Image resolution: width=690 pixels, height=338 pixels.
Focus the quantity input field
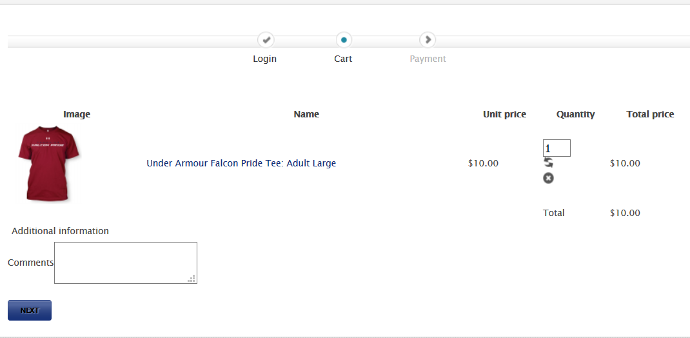click(557, 148)
